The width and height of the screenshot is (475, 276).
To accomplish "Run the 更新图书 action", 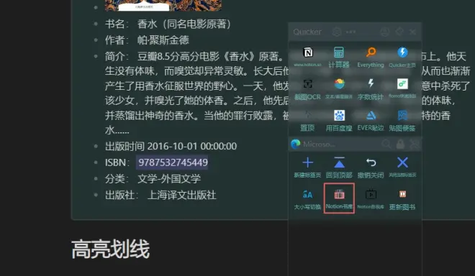I will tap(402, 199).
